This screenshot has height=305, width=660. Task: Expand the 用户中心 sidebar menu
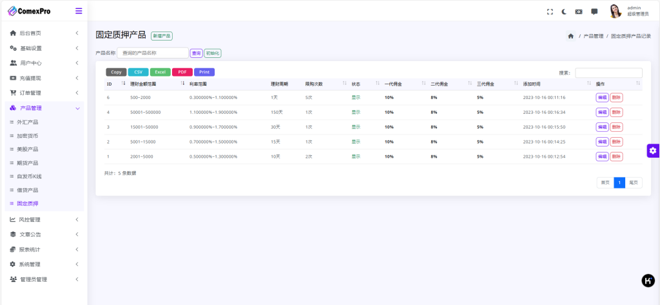pos(43,63)
